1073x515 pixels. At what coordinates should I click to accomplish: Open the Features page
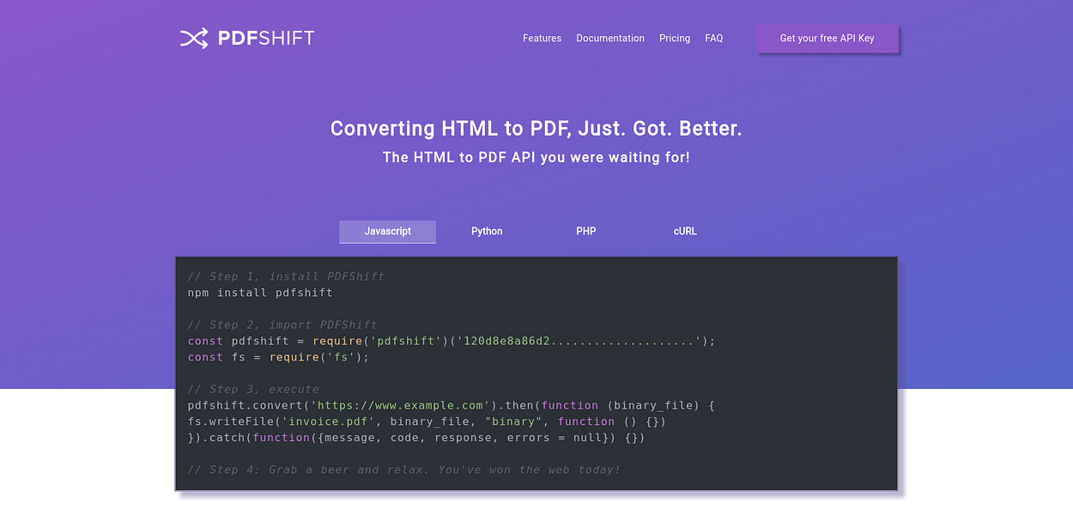[x=542, y=39]
